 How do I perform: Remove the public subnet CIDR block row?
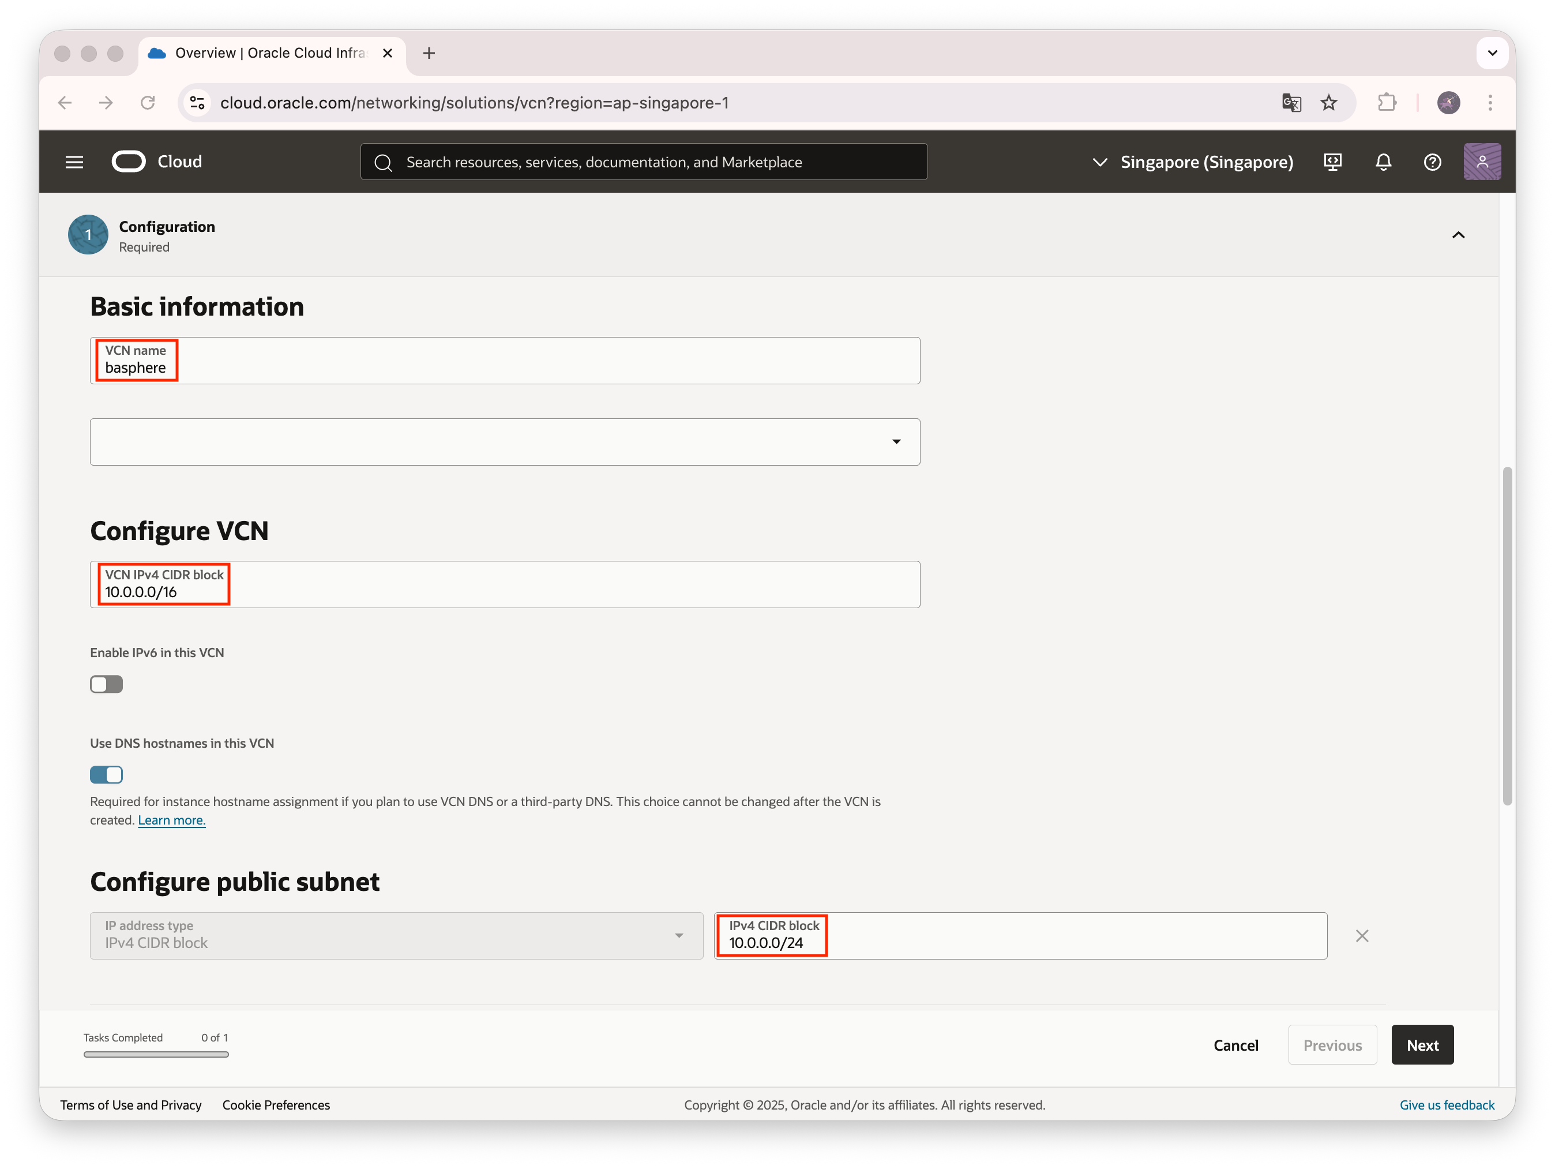[1362, 935]
